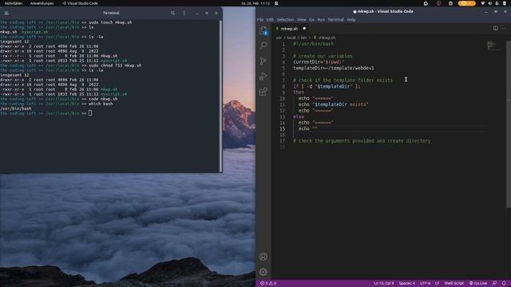
Task: Open the notifications bell in status bar
Action: 504,284
